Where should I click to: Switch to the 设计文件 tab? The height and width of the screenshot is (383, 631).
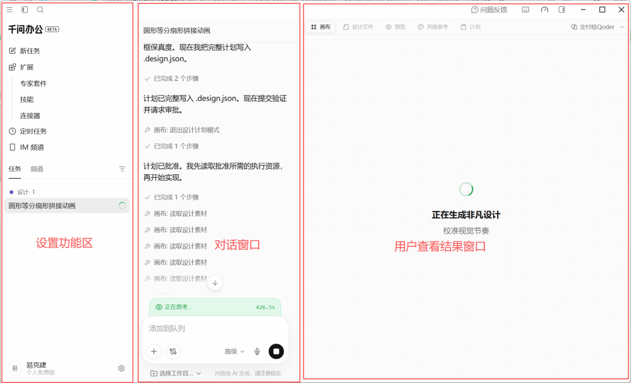point(358,27)
